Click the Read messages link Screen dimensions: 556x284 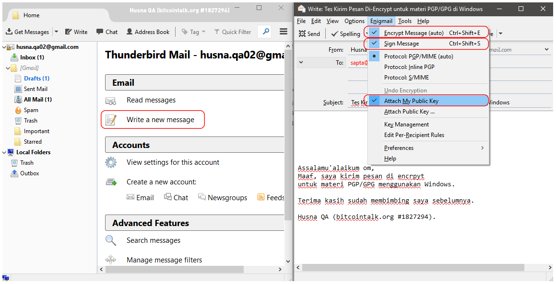151,100
